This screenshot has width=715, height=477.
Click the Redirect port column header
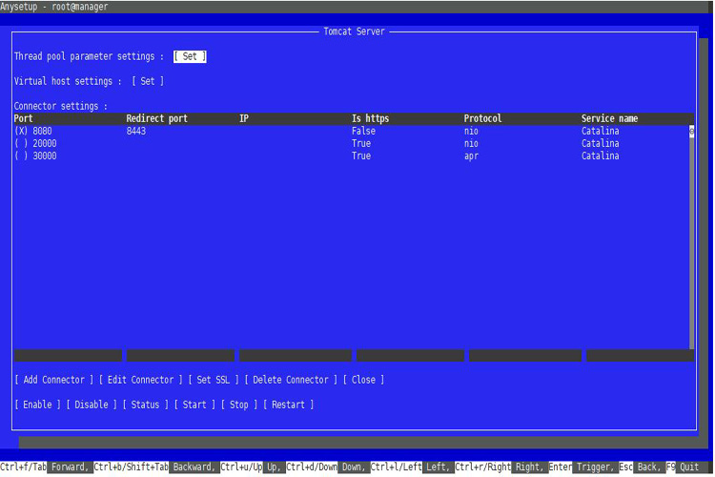[157, 118]
